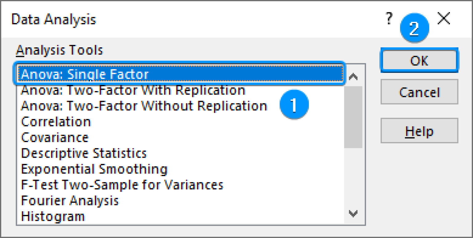Choose Descriptive Statistics from the list
This screenshot has width=473, height=238.
tap(83, 153)
